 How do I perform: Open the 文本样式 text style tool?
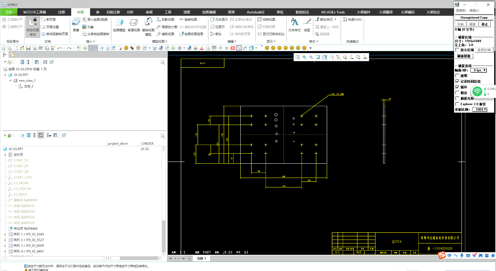click(x=294, y=22)
